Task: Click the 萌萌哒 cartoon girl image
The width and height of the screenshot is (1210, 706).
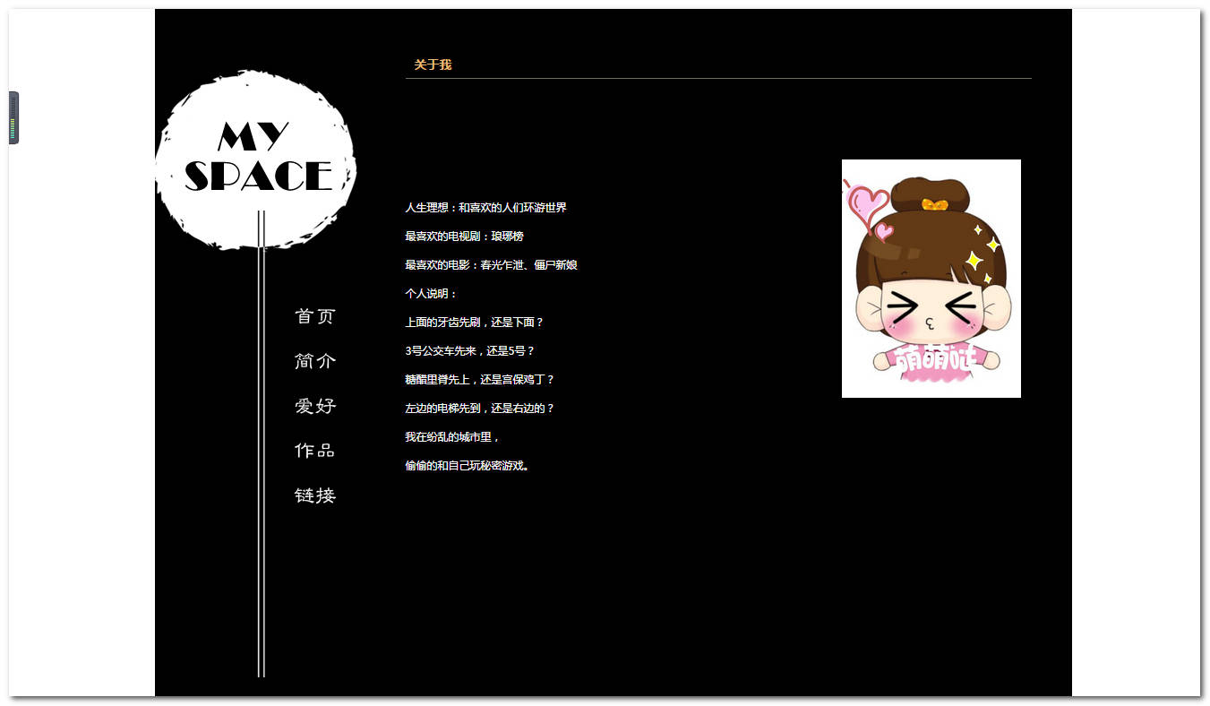Action: click(x=931, y=279)
